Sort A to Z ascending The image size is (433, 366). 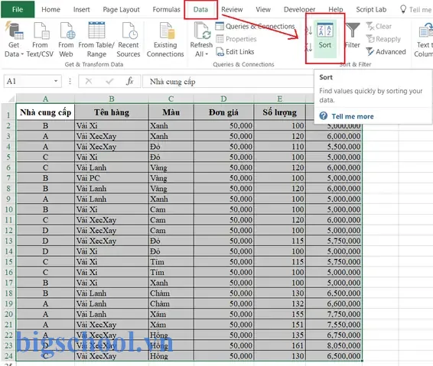click(x=308, y=31)
